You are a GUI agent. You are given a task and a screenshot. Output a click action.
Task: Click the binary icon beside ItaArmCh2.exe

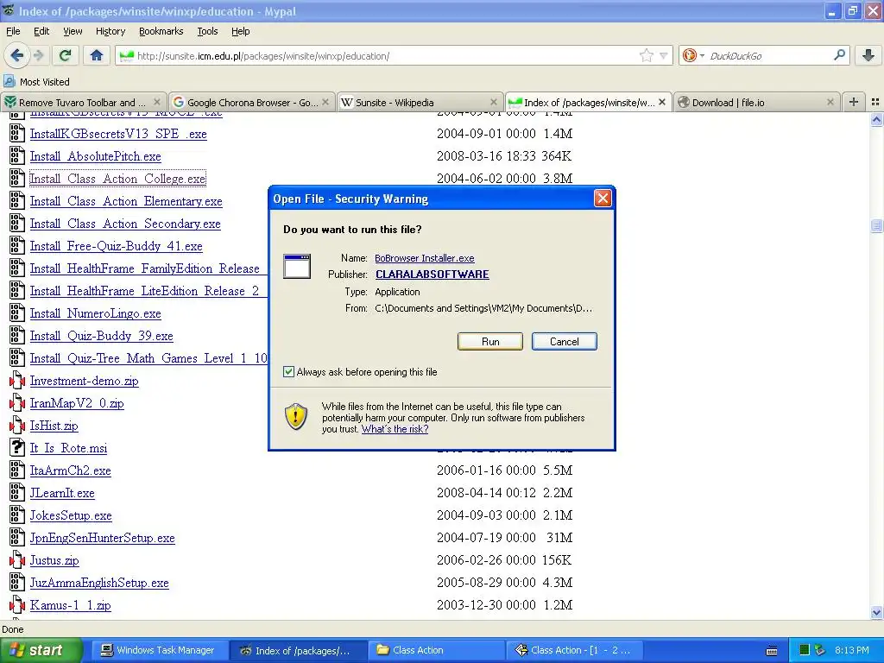click(x=17, y=470)
